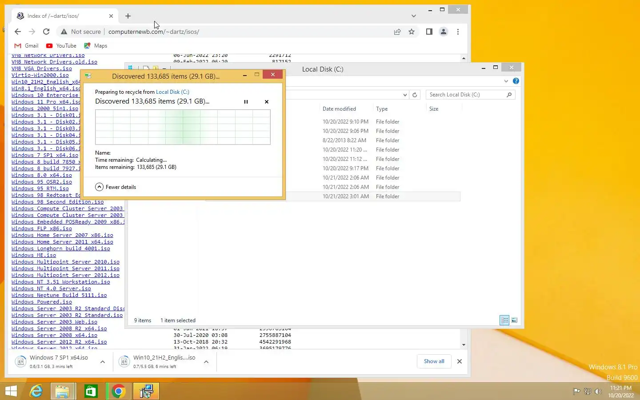Switch Explorer to large icons view

coord(514,320)
